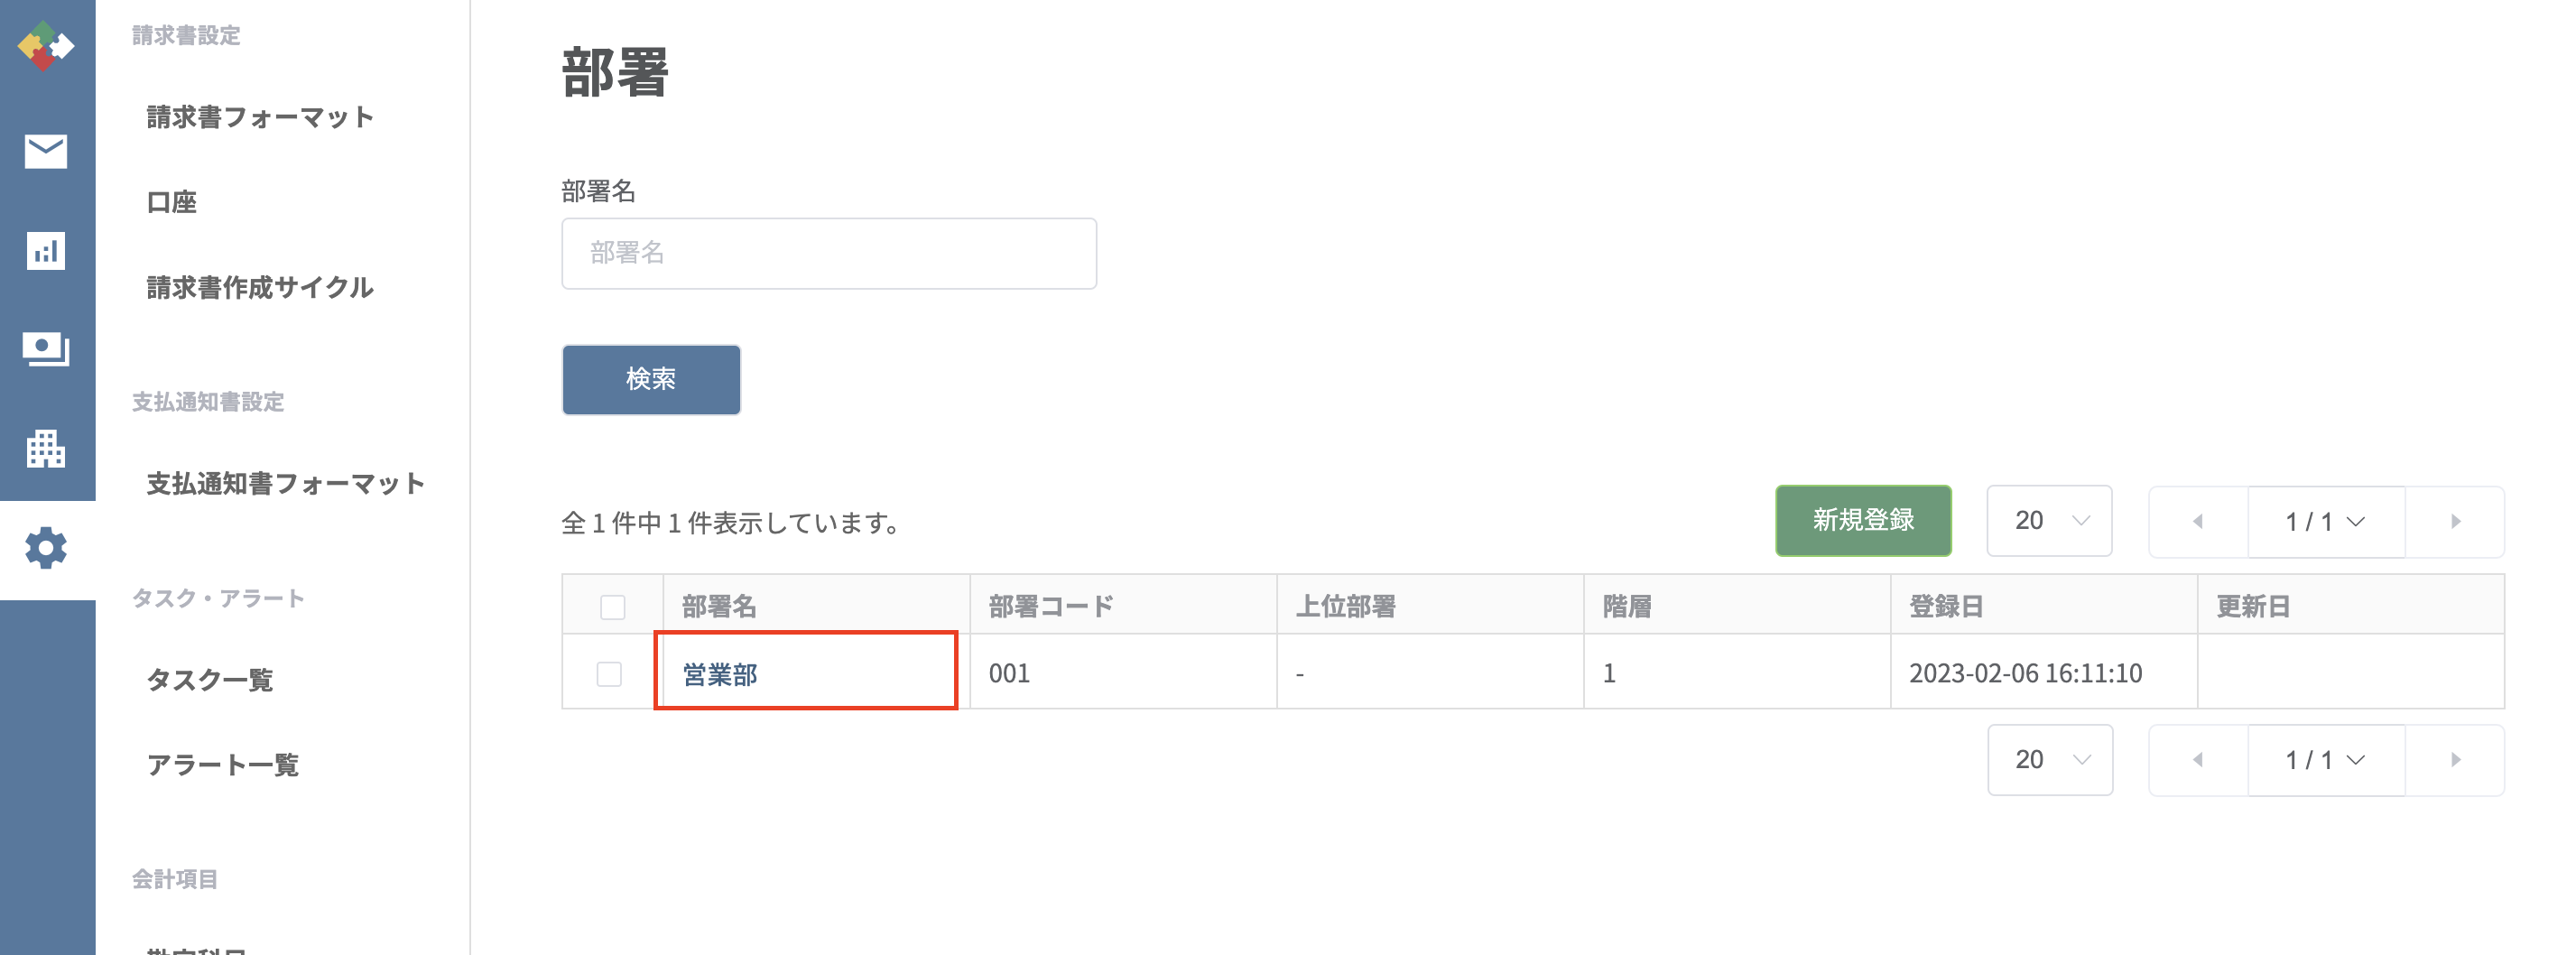Expand the bottom 20 per-page dropdown
This screenshot has height=955, width=2576.
pyautogui.click(x=2050, y=760)
